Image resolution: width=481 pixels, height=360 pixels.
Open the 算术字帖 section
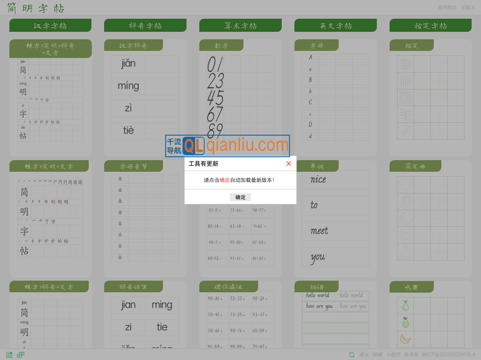point(240,25)
